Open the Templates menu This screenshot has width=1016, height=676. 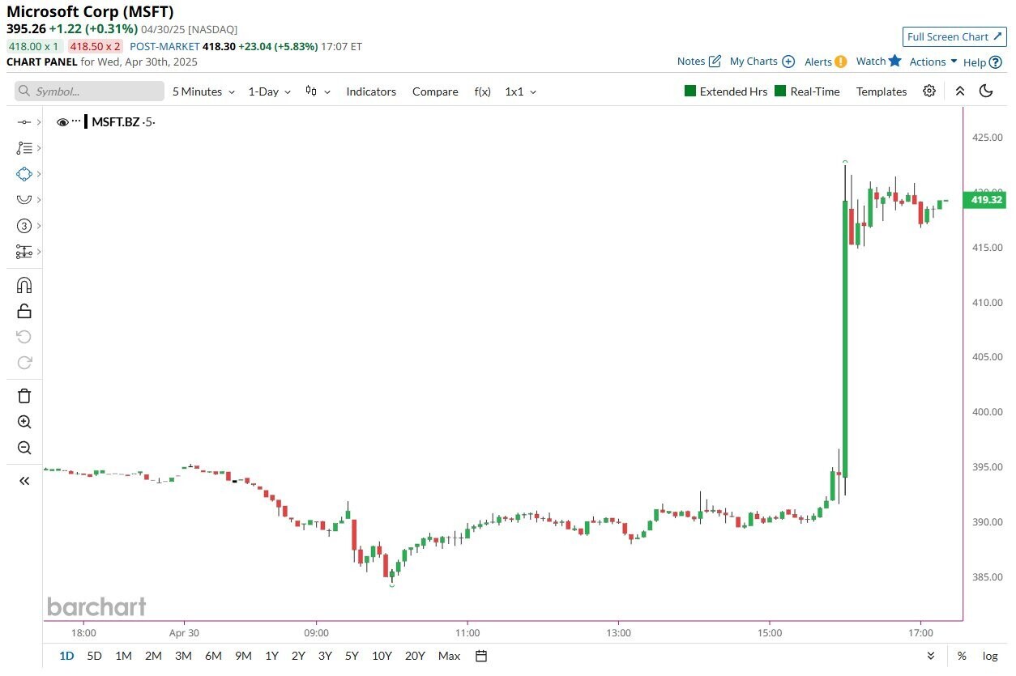coord(882,91)
